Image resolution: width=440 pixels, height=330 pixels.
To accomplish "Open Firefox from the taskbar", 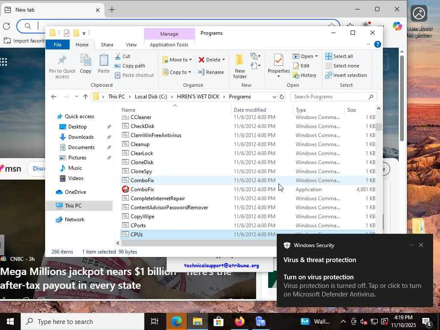I will (239, 321).
